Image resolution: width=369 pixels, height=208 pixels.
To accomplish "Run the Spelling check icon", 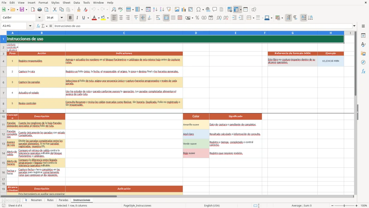I will [121, 10].
